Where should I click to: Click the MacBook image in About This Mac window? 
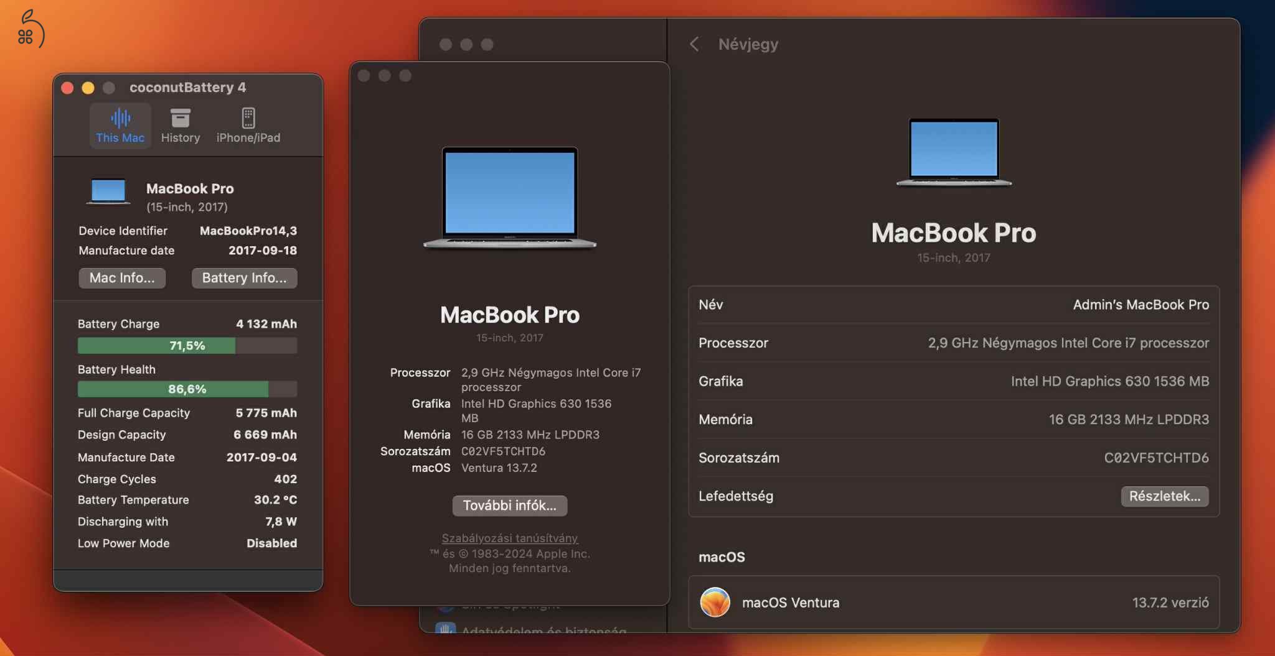(x=510, y=198)
